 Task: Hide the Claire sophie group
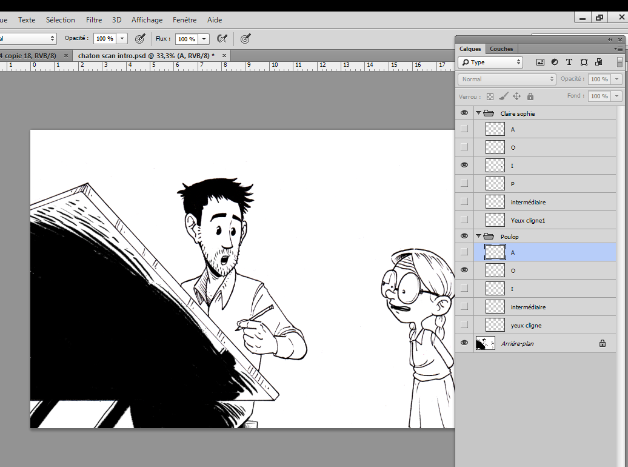[464, 113]
